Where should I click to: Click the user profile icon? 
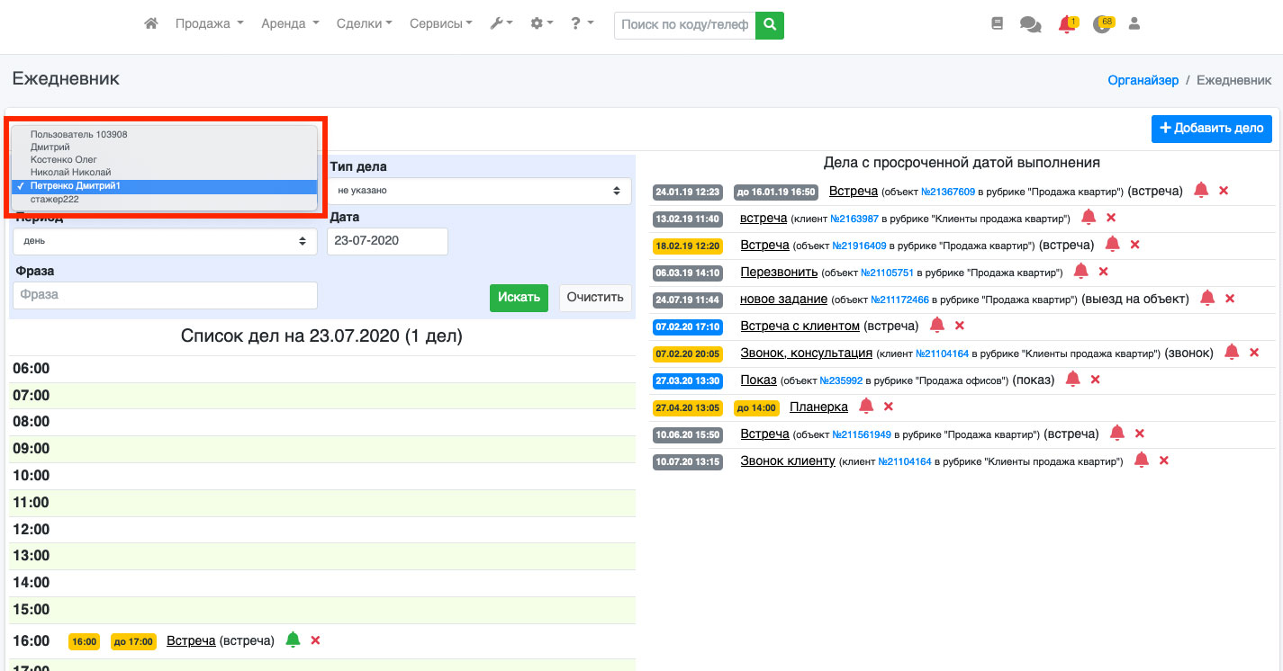(1134, 24)
